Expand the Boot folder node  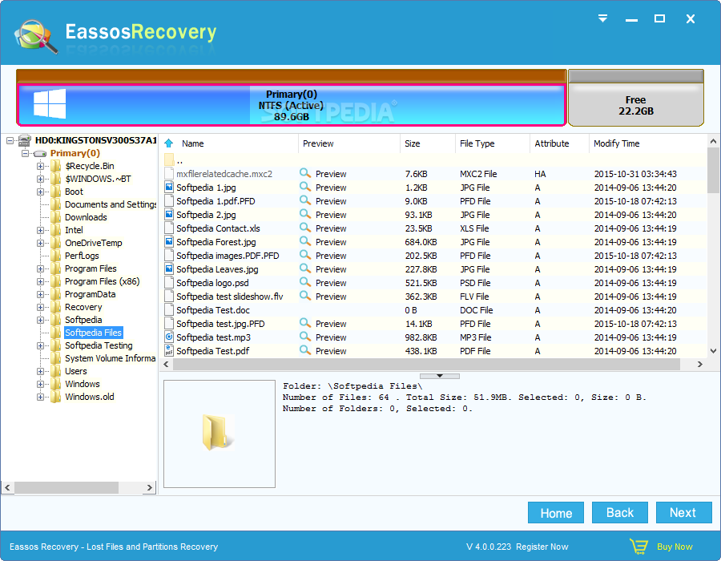[41, 192]
